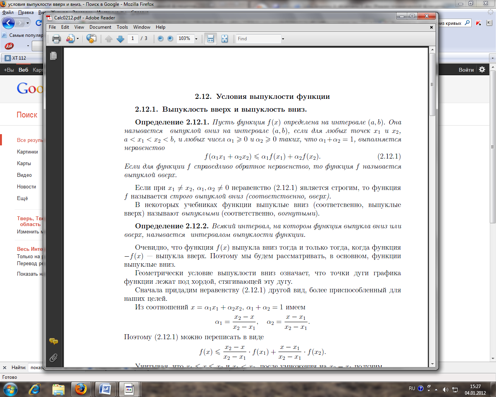Open the Tools menu in Adobe Reader
Screen dimensions: 496x397
pyautogui.click(x=122, y=27)
